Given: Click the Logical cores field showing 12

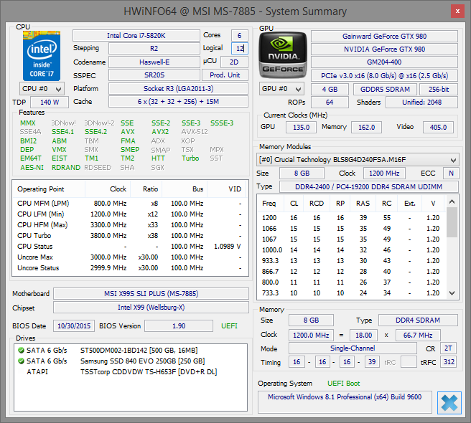Looking at the screenshot, I should [x=239, y=48].
